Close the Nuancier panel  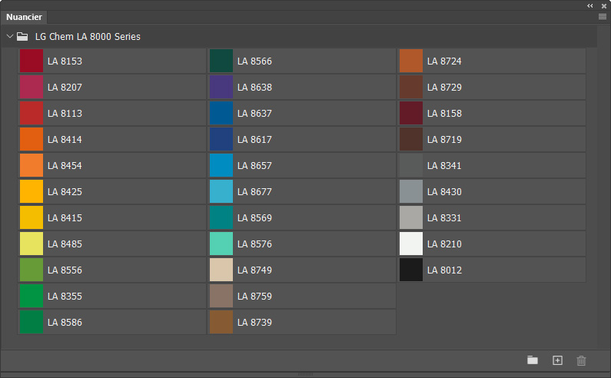pyautogui.click(x=604, y=6)
